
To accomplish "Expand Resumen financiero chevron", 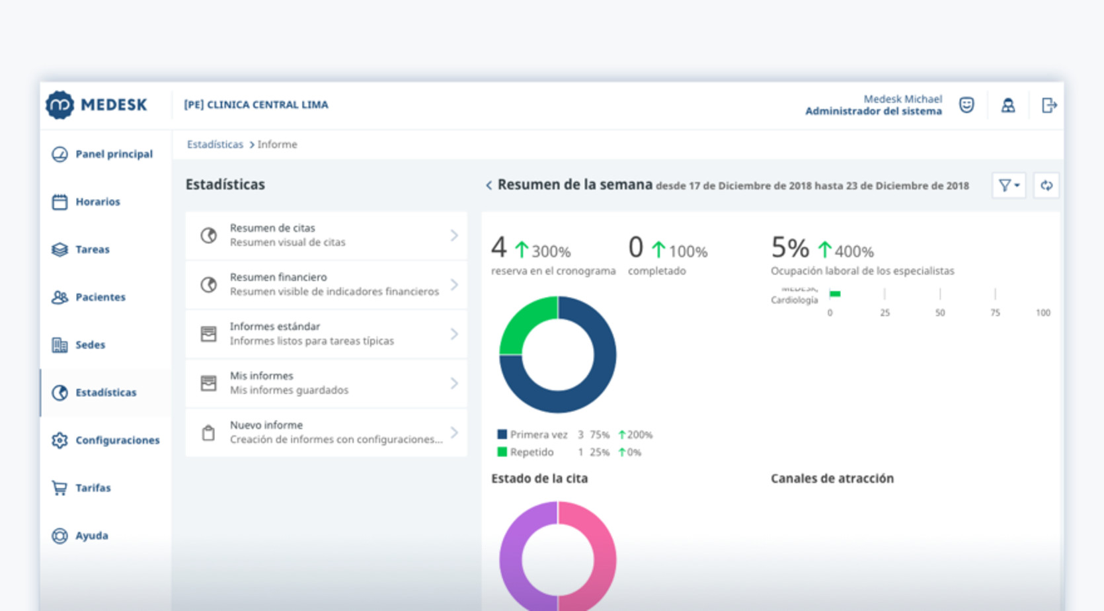I will pos(454,284).
